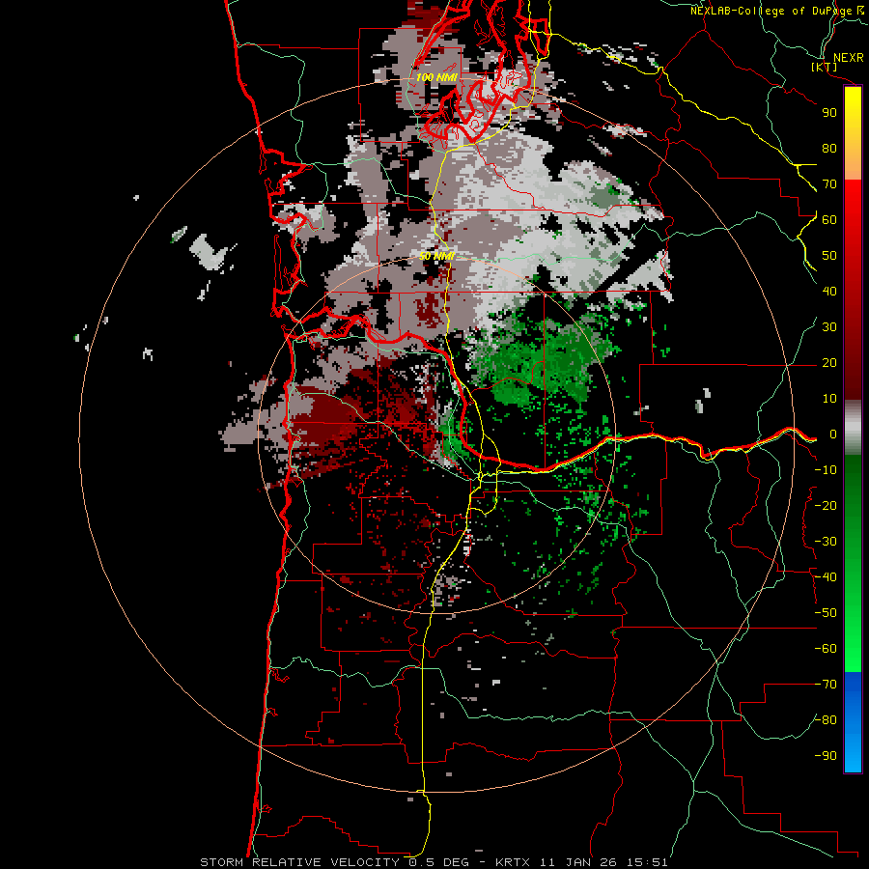This screenshot has width=869, height=869.
Task: Click the -80 value on the velocity scale
Action: 826,720
